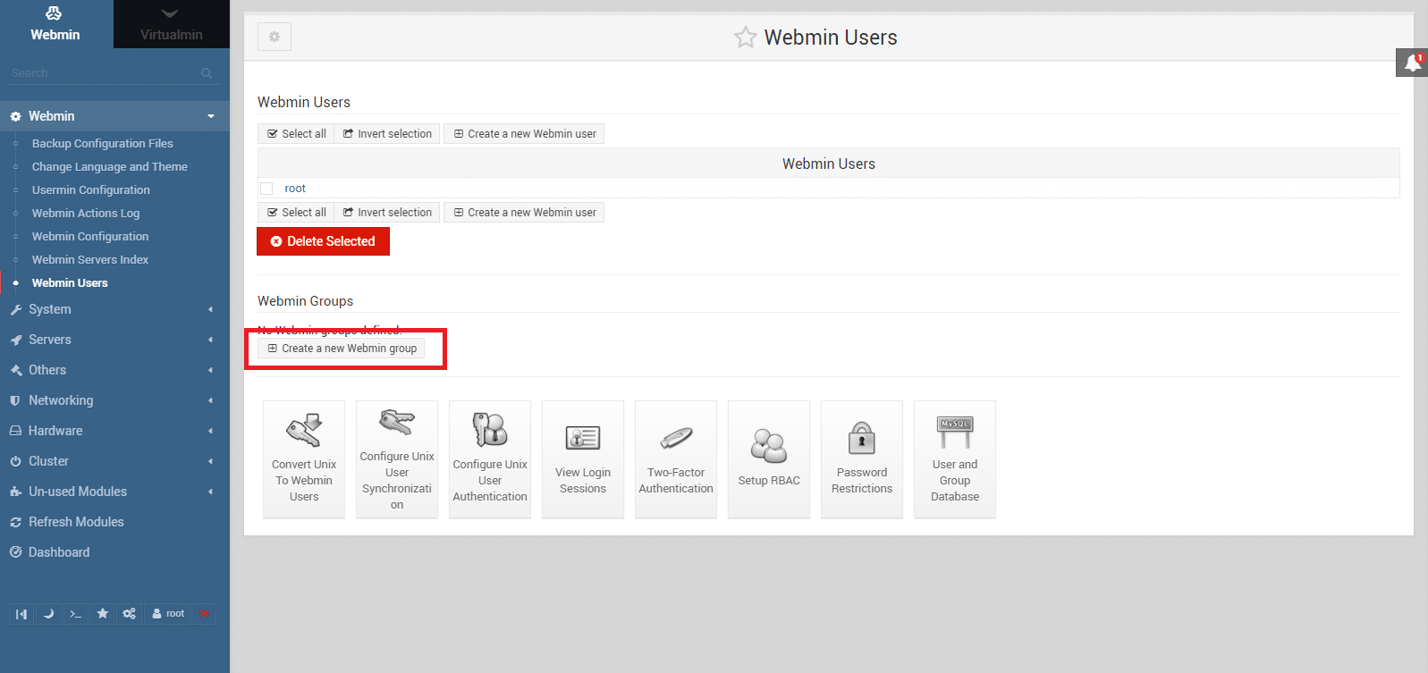Open theme configuration gears icon
Image resolution: width=1428 pixels, height=673 pixels.
130,614
